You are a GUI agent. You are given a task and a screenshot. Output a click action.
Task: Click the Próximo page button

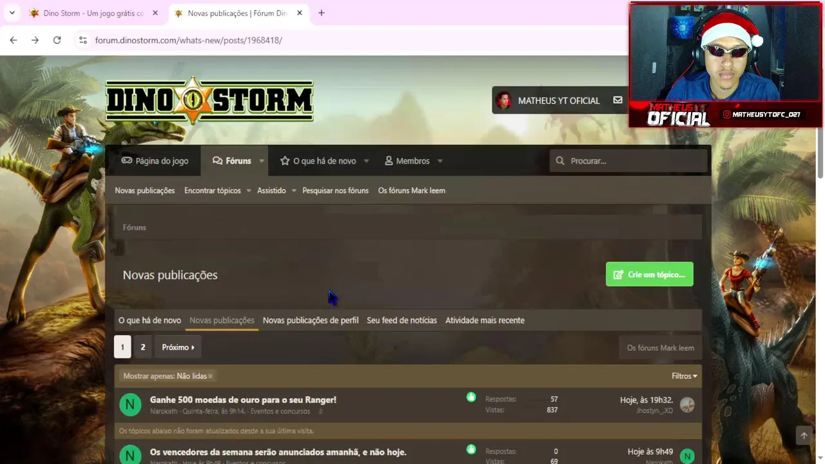(178, 347)
